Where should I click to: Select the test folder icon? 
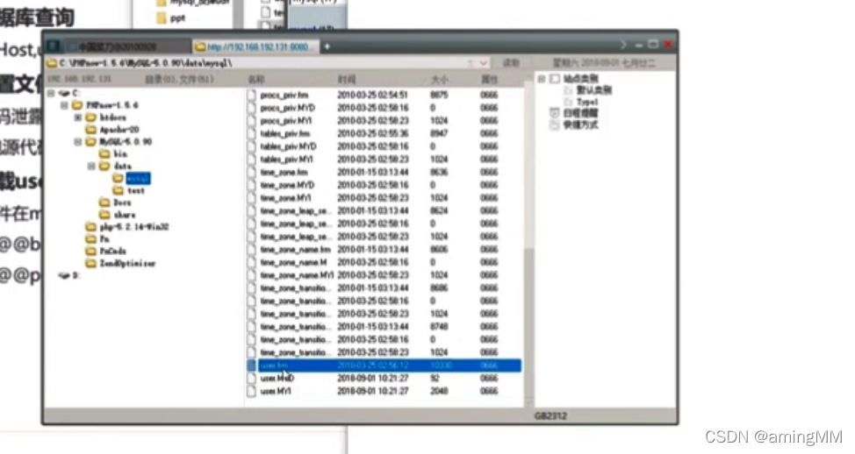[x=118, y=190]
